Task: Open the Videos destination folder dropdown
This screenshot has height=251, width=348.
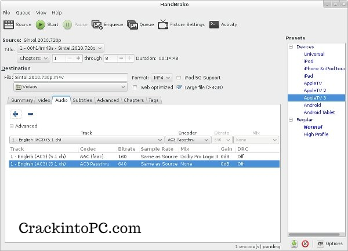Action: coord(70,87)
